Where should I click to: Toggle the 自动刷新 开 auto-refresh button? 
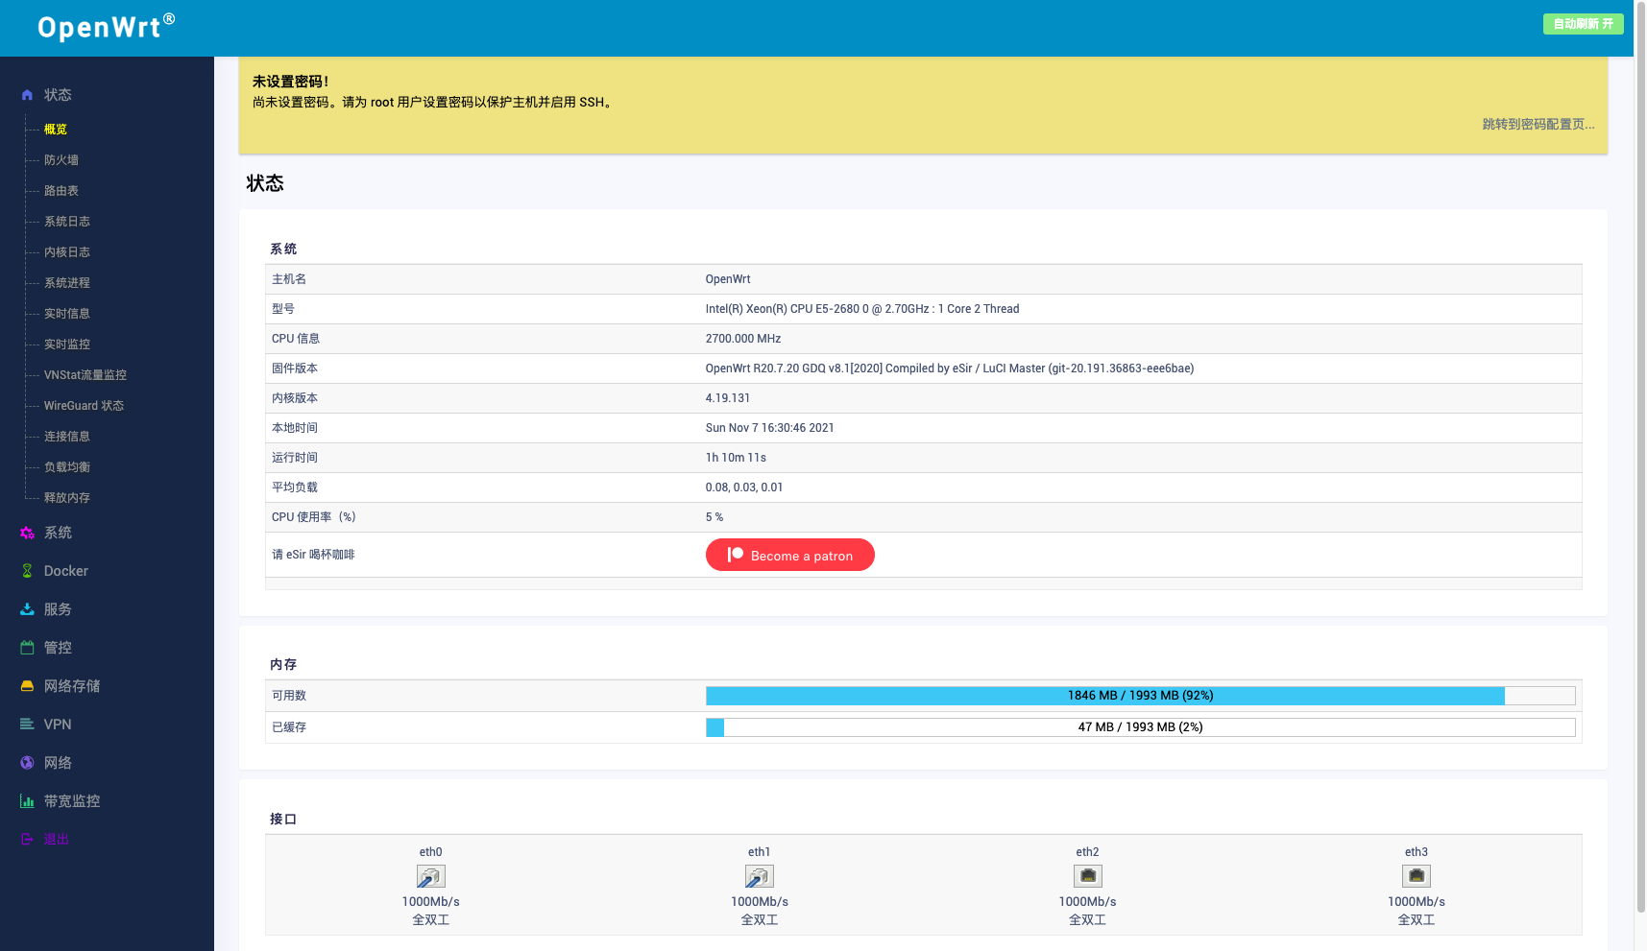(x=1583, y=24)
